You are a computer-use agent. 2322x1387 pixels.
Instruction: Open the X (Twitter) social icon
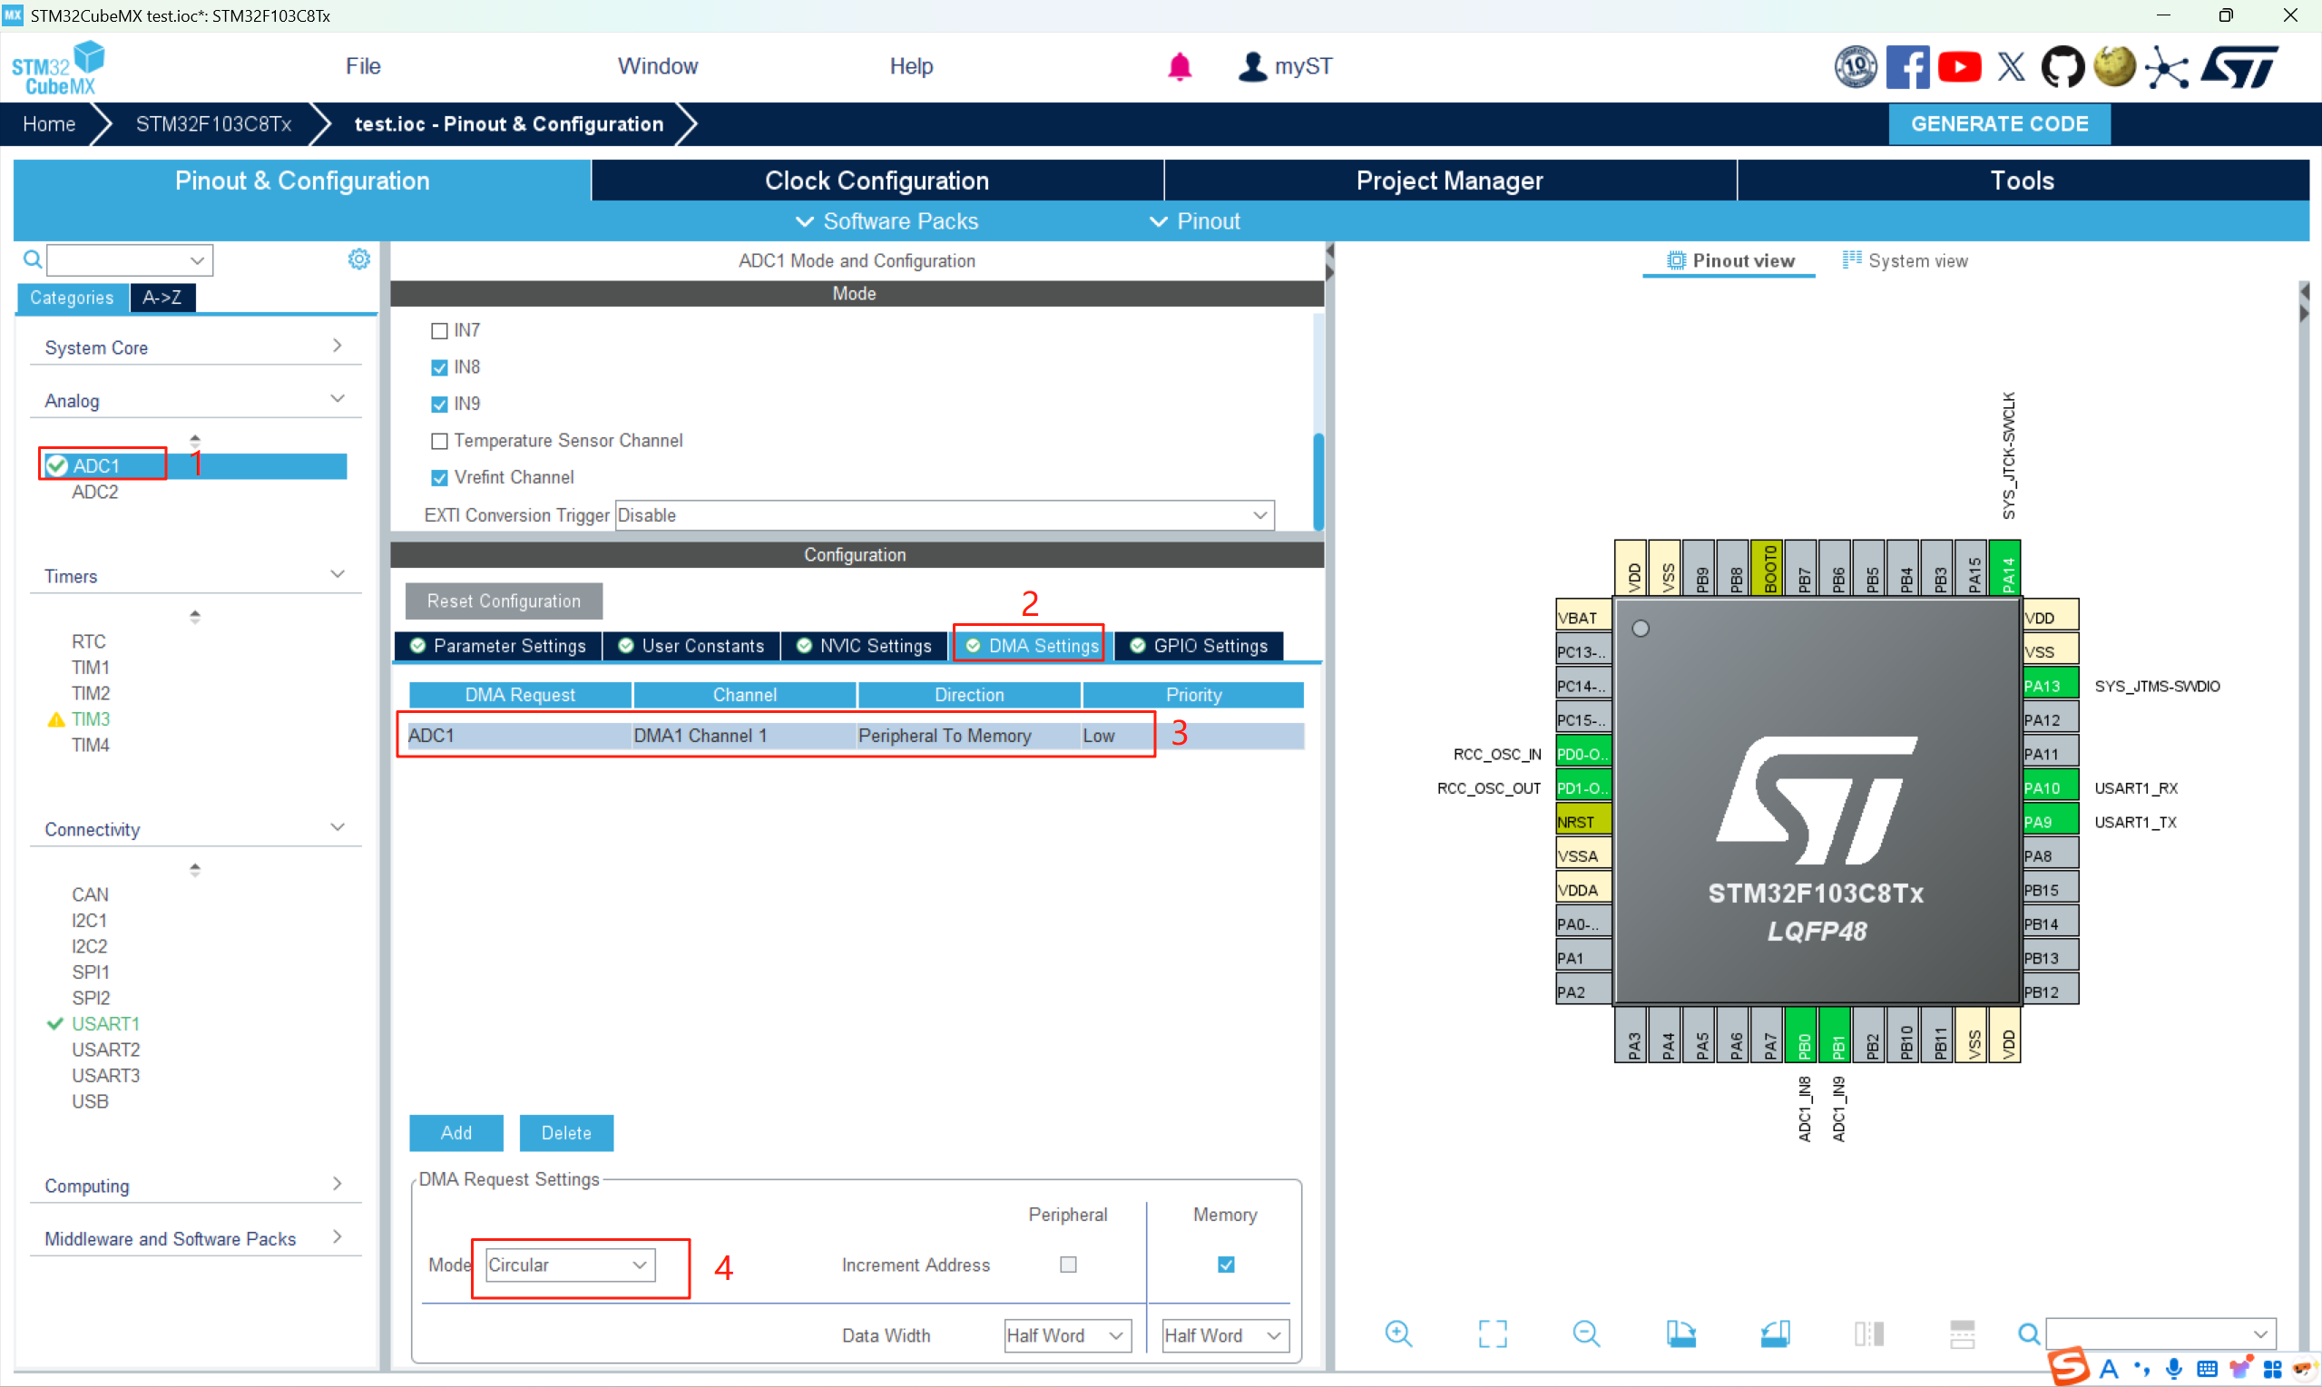(2011, 66)
